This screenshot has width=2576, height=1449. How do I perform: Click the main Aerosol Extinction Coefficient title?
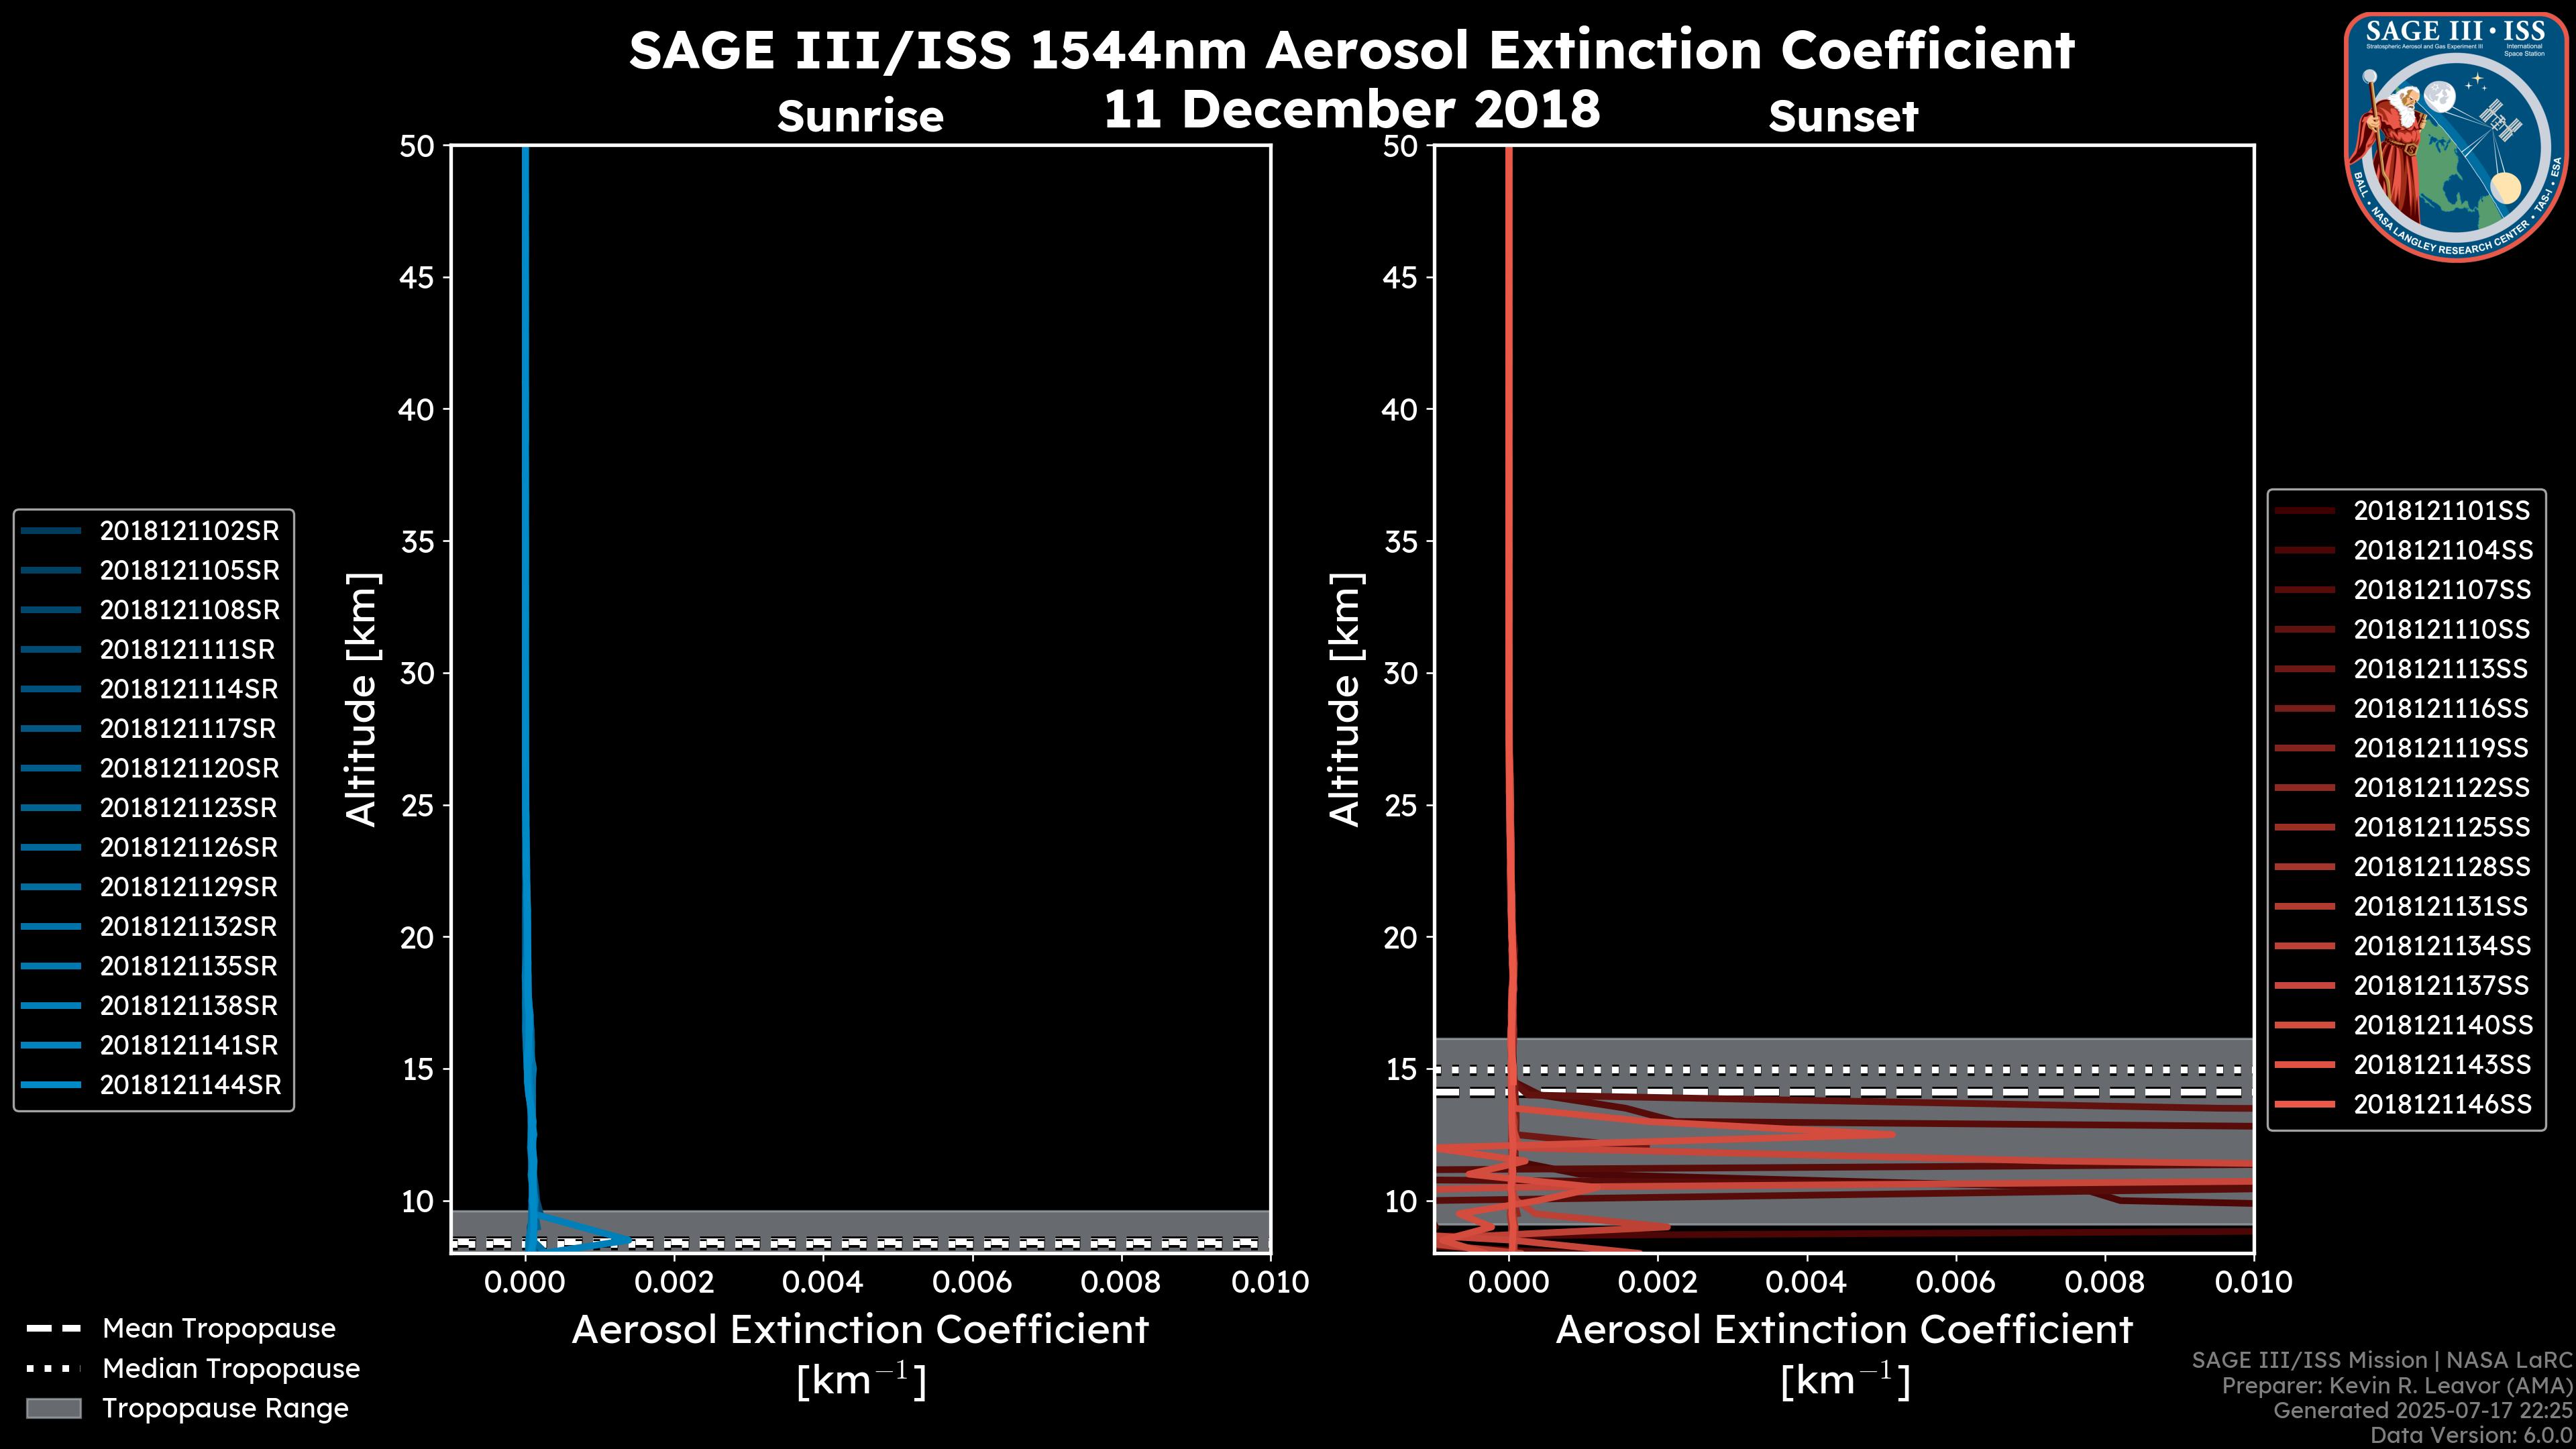(x=1351, y=50)
